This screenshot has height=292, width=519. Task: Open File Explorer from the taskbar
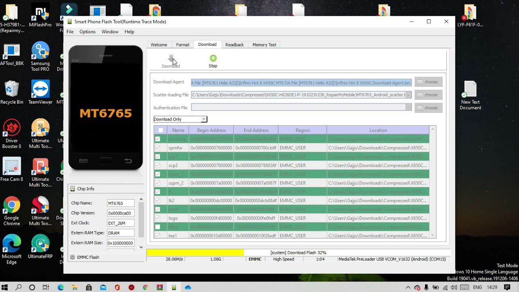(75, 287)
